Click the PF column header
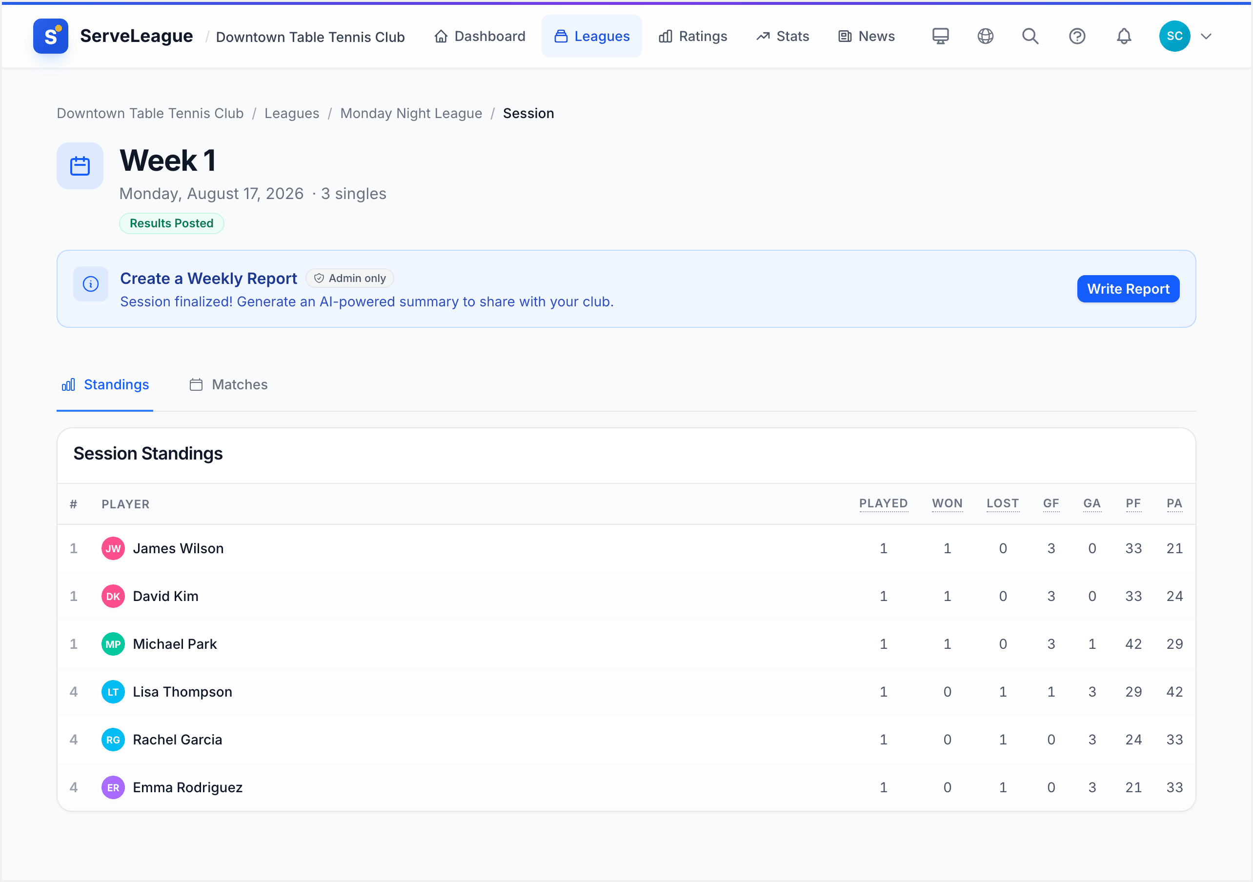The image size is (1253, 882). (1133, 504)
